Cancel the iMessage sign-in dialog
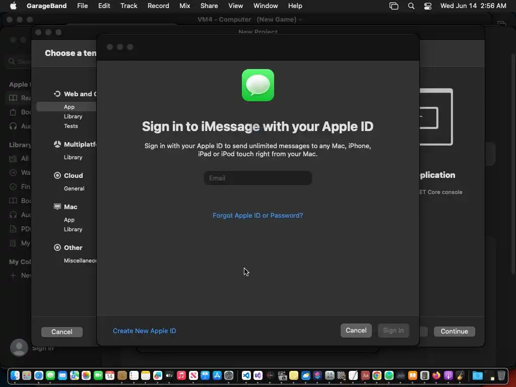The width and height of the screenshot is (516, 387). point(356,331)
